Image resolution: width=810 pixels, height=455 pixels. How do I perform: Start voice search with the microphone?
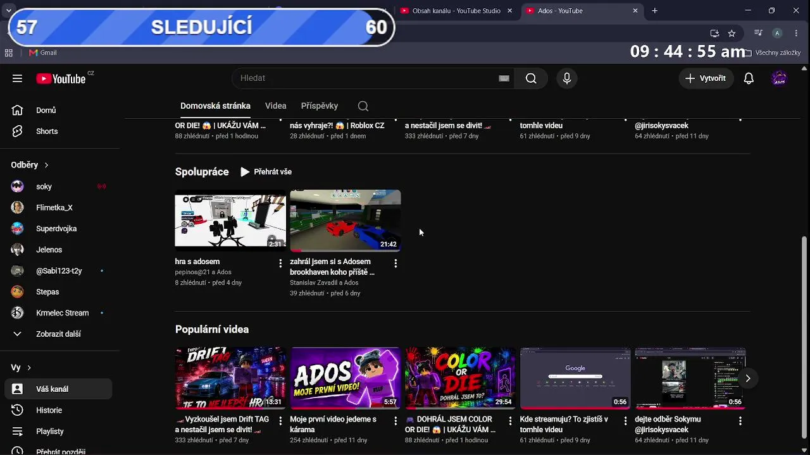tap(567, 78)
